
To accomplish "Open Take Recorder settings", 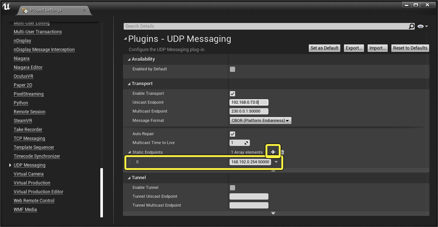I will click(x=28, y=130).
